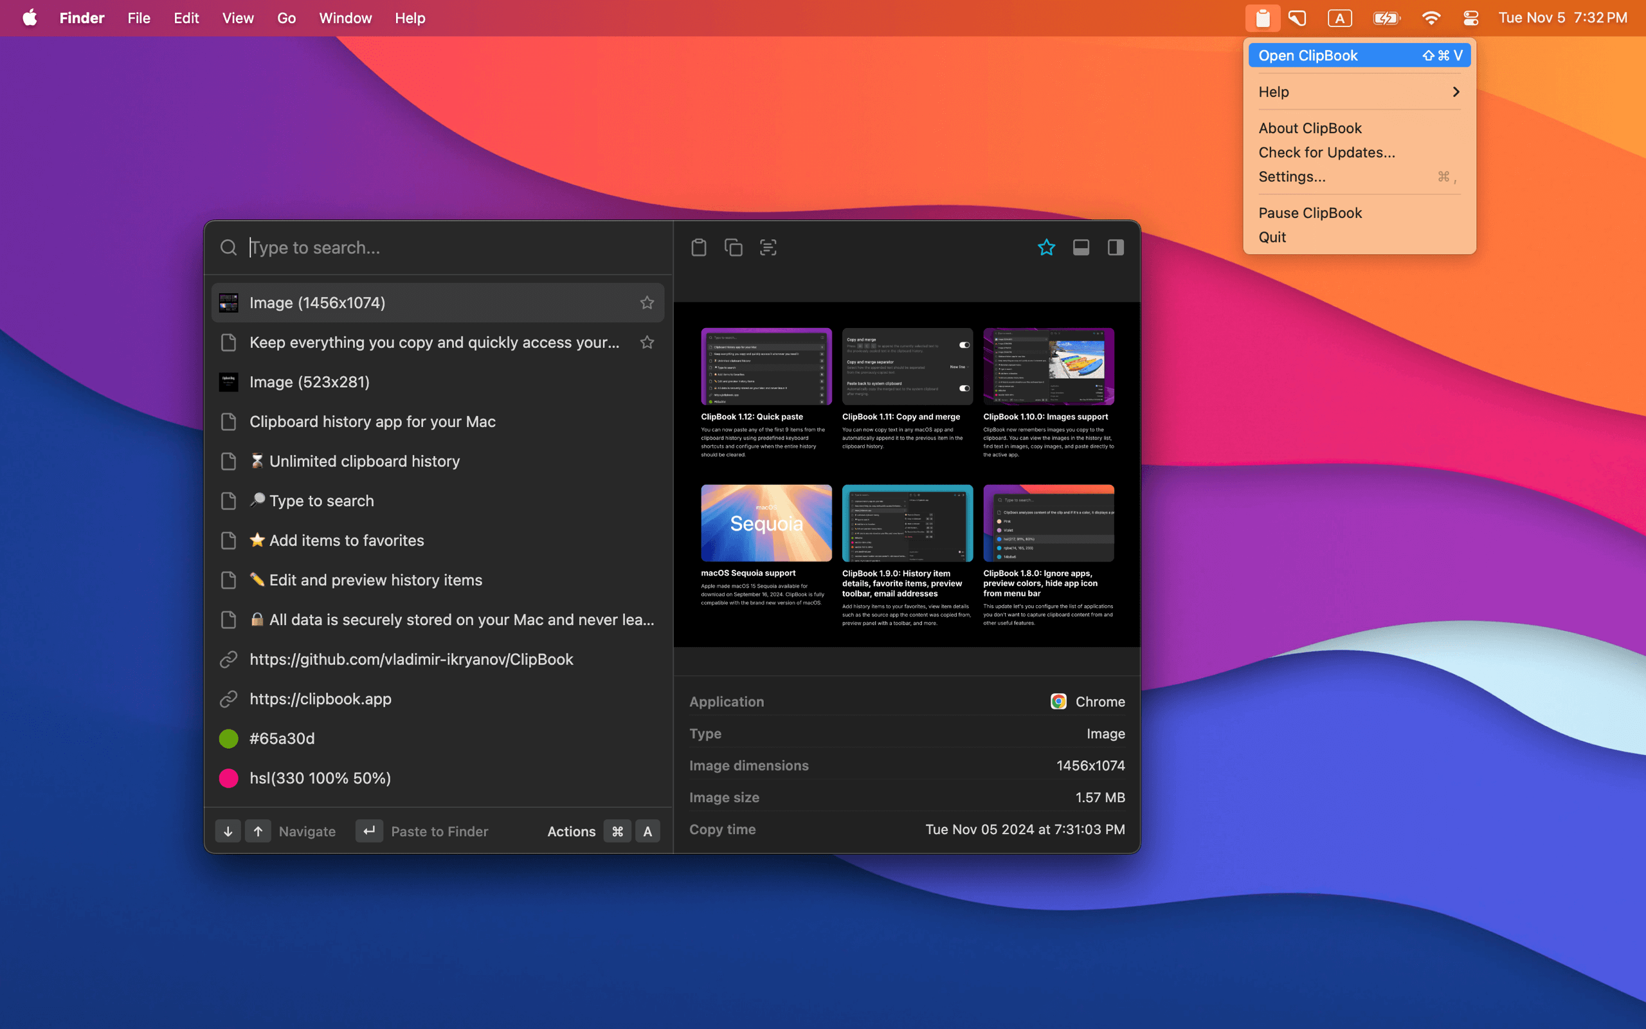1646x1029 pixels.
Task: Open Control Center from menu bar
Action: point(1470,19)
